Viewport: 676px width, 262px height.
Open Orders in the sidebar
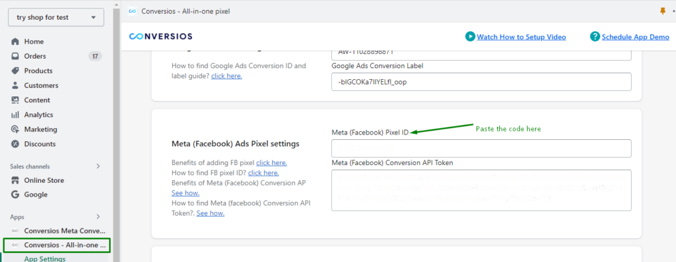click(x=35, y=56)
